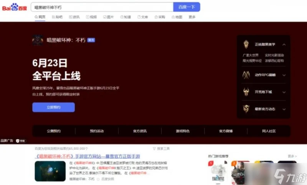Open the 文库 tab
This screenshot has width=307, height=185.
pyautogui.click(x=143, y=17)
